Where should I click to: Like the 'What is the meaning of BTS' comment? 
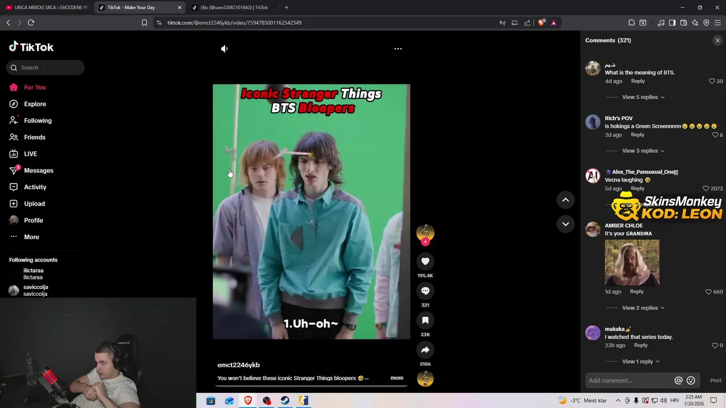click(x=712, y=81)
